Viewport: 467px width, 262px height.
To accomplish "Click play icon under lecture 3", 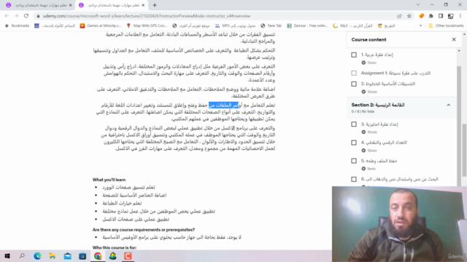I will click(363, 132).
